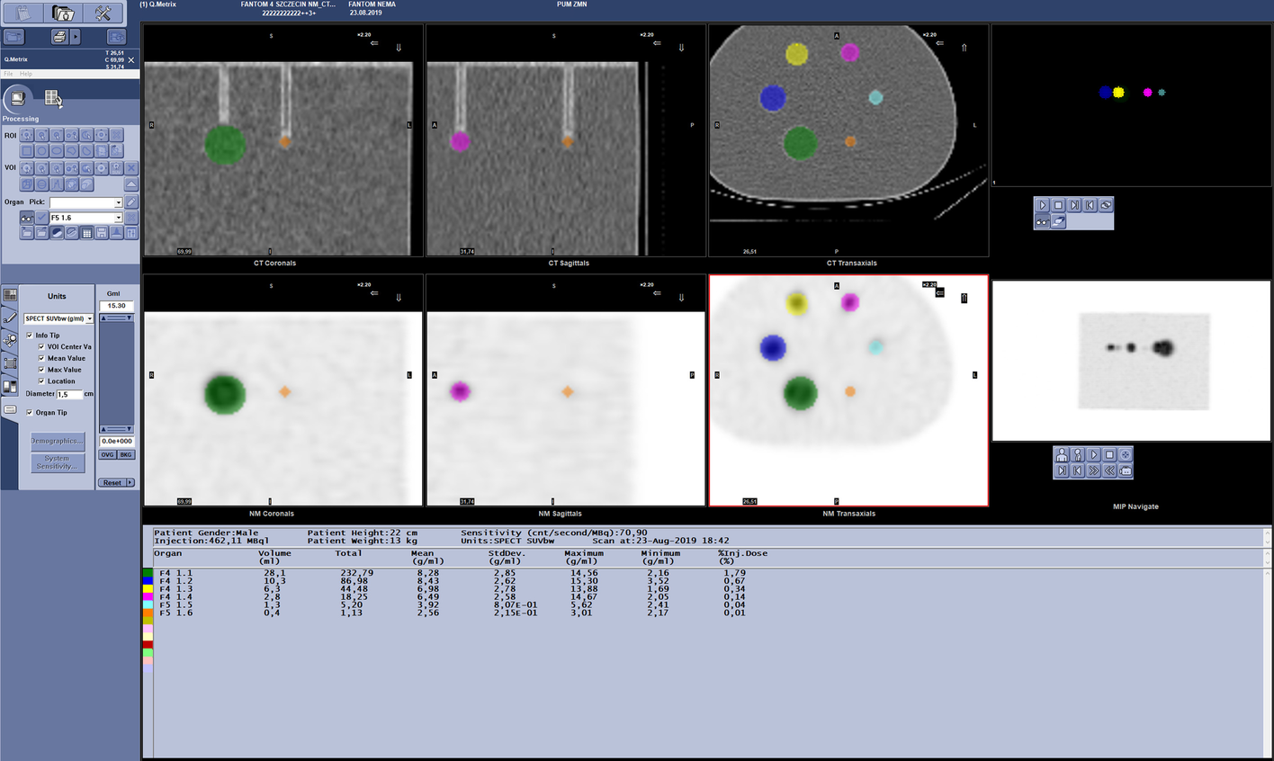Open the wrench and screwdriver tools icon
The image size is (1274, 761).
[103, 13]
